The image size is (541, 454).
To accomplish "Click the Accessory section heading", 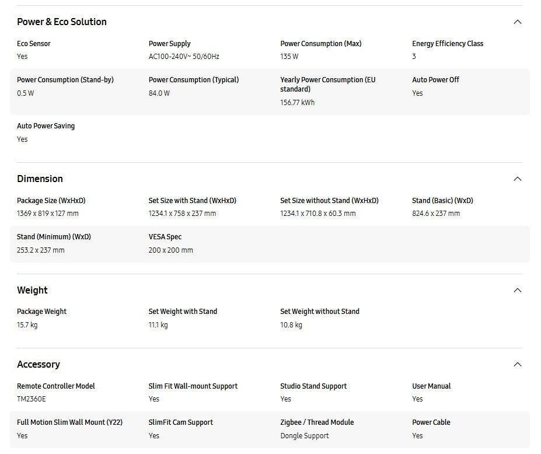I will click(x=39, y=365).
